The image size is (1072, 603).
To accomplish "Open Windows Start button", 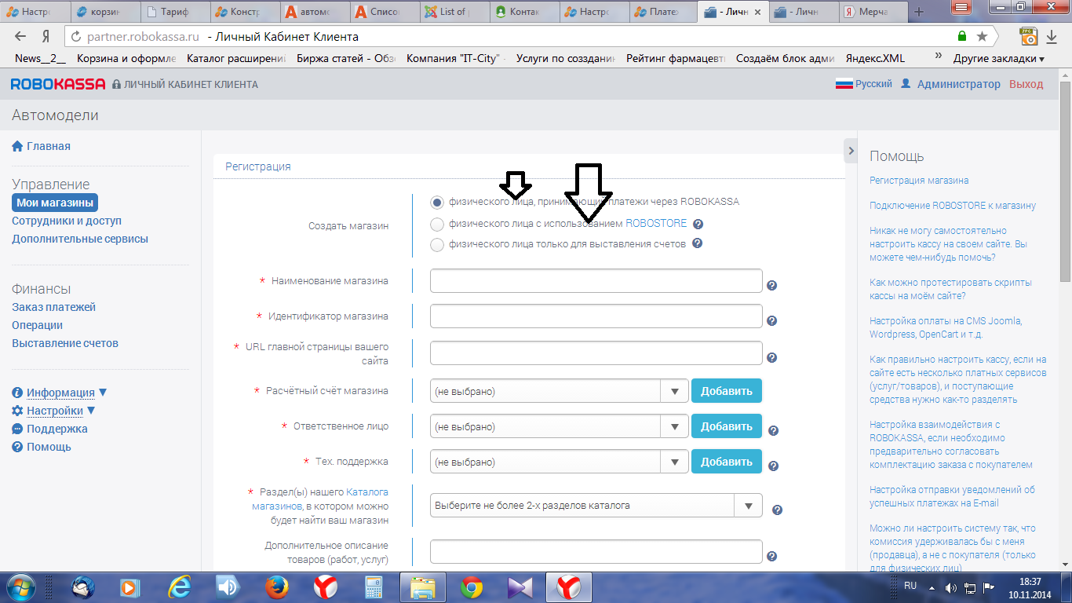I will [x=20, y=587].
